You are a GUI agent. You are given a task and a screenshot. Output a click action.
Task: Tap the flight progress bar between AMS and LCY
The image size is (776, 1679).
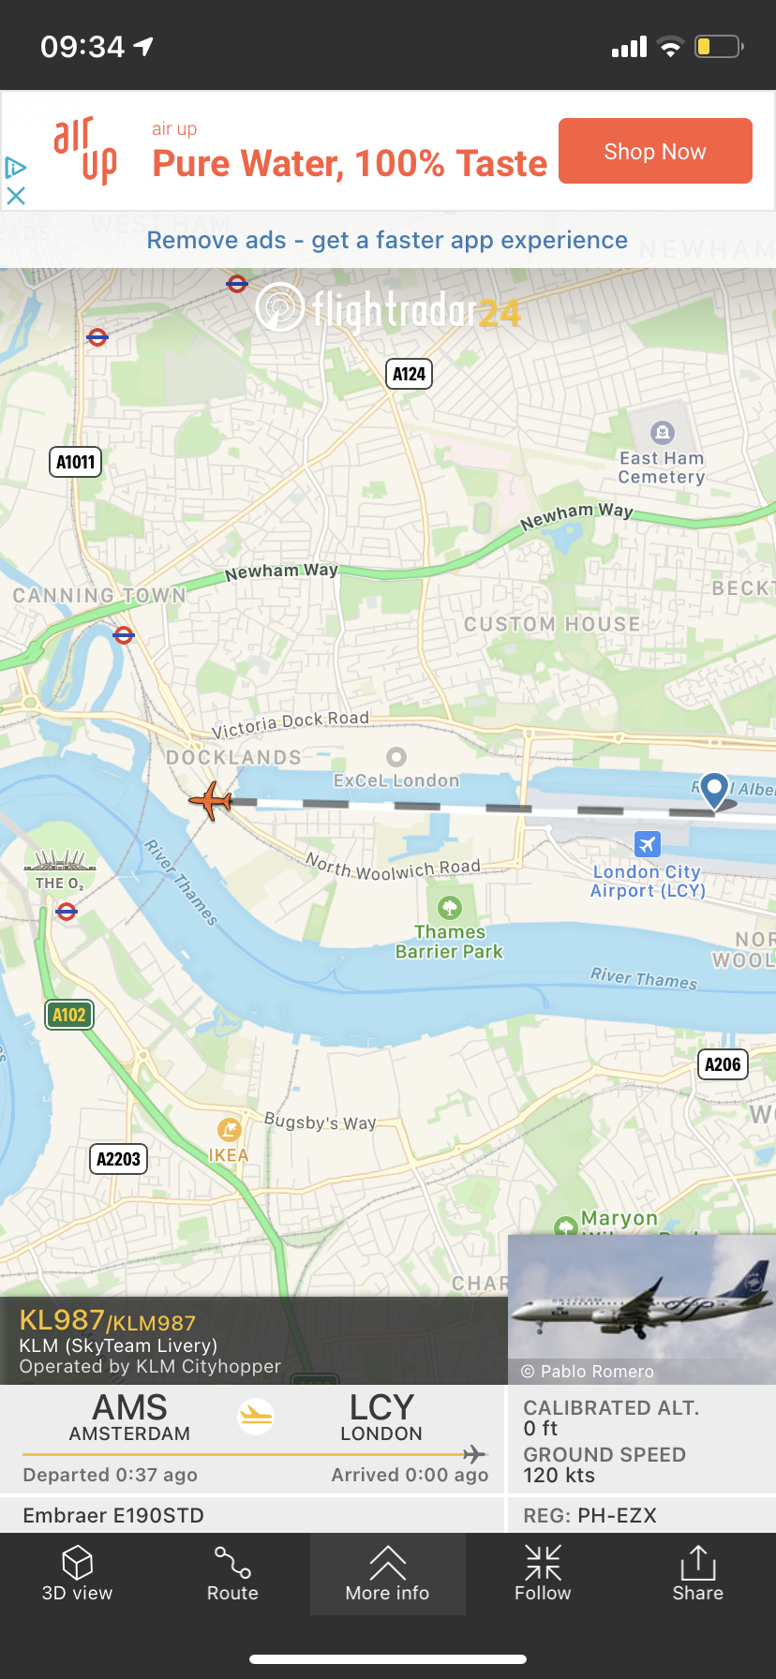coord(255,1454)
